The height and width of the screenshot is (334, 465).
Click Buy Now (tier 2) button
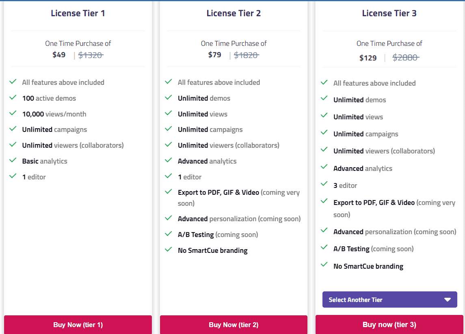234,325
